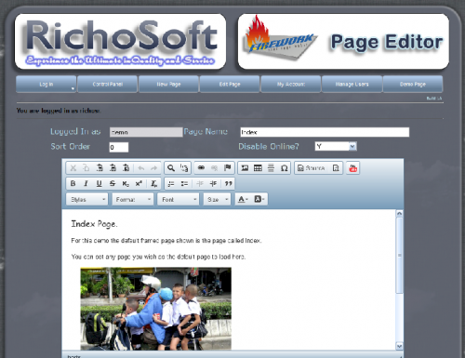Toggle Italic formatting
The image size is (465, 358).
click(x=86, y=183)
